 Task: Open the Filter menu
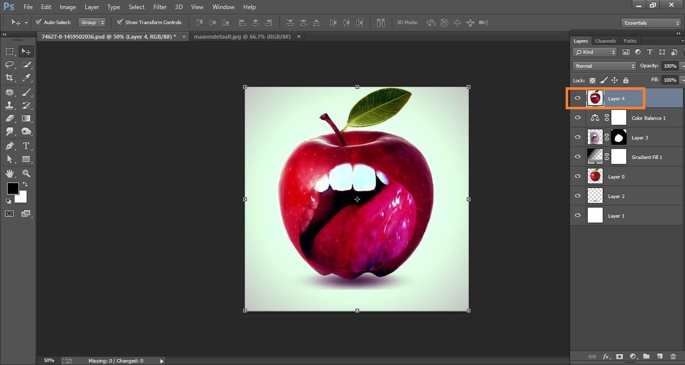tap(159, 7)
